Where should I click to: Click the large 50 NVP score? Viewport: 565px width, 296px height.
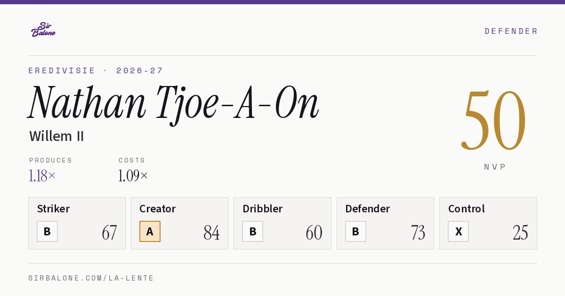click(494, 120)
